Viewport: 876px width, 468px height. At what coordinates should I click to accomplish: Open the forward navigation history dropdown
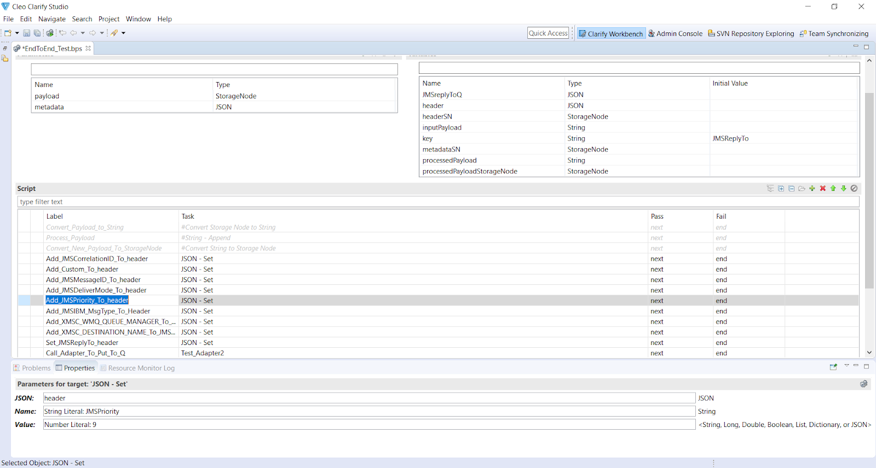pos(102,33)
